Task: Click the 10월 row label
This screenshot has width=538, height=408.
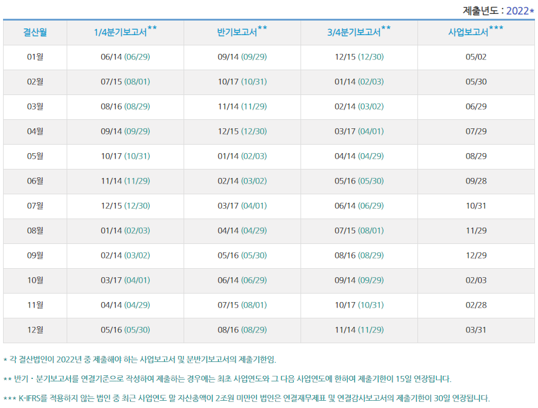Action: click(35, 280)
